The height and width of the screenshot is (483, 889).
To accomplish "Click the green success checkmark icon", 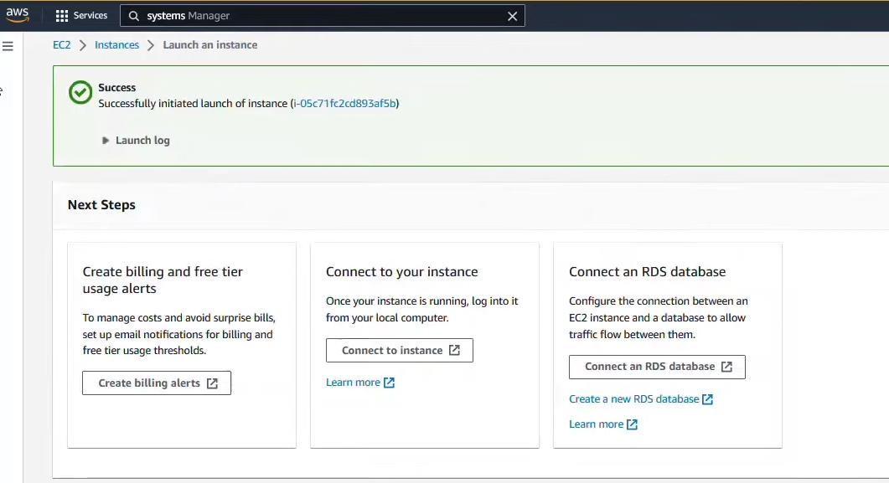I will [x=80, y=93].
